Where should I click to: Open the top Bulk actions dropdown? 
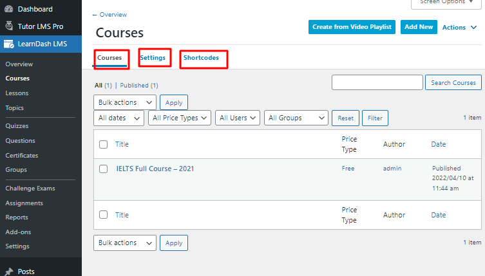click(125, 102)
